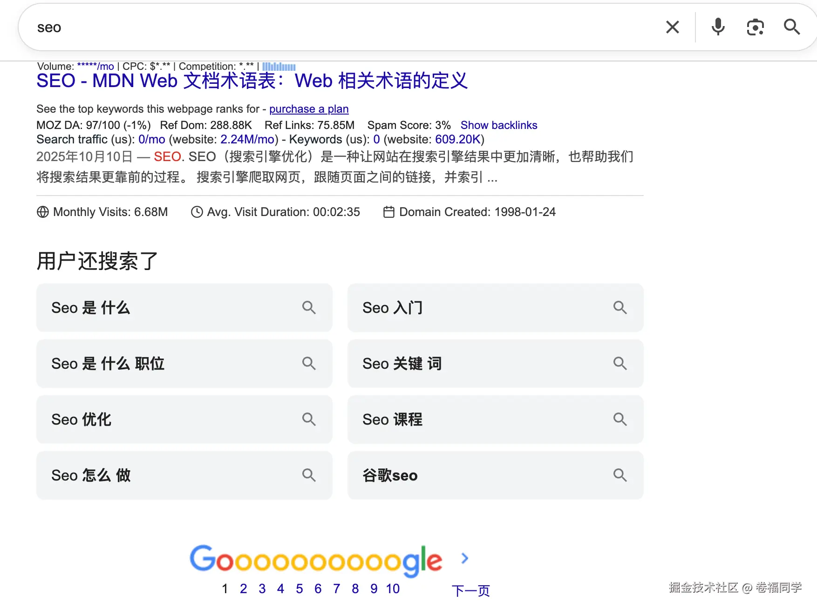The width and height of the screenshot is (817, 609).
Task: Go to results page 2
Action: pos(243,589)
